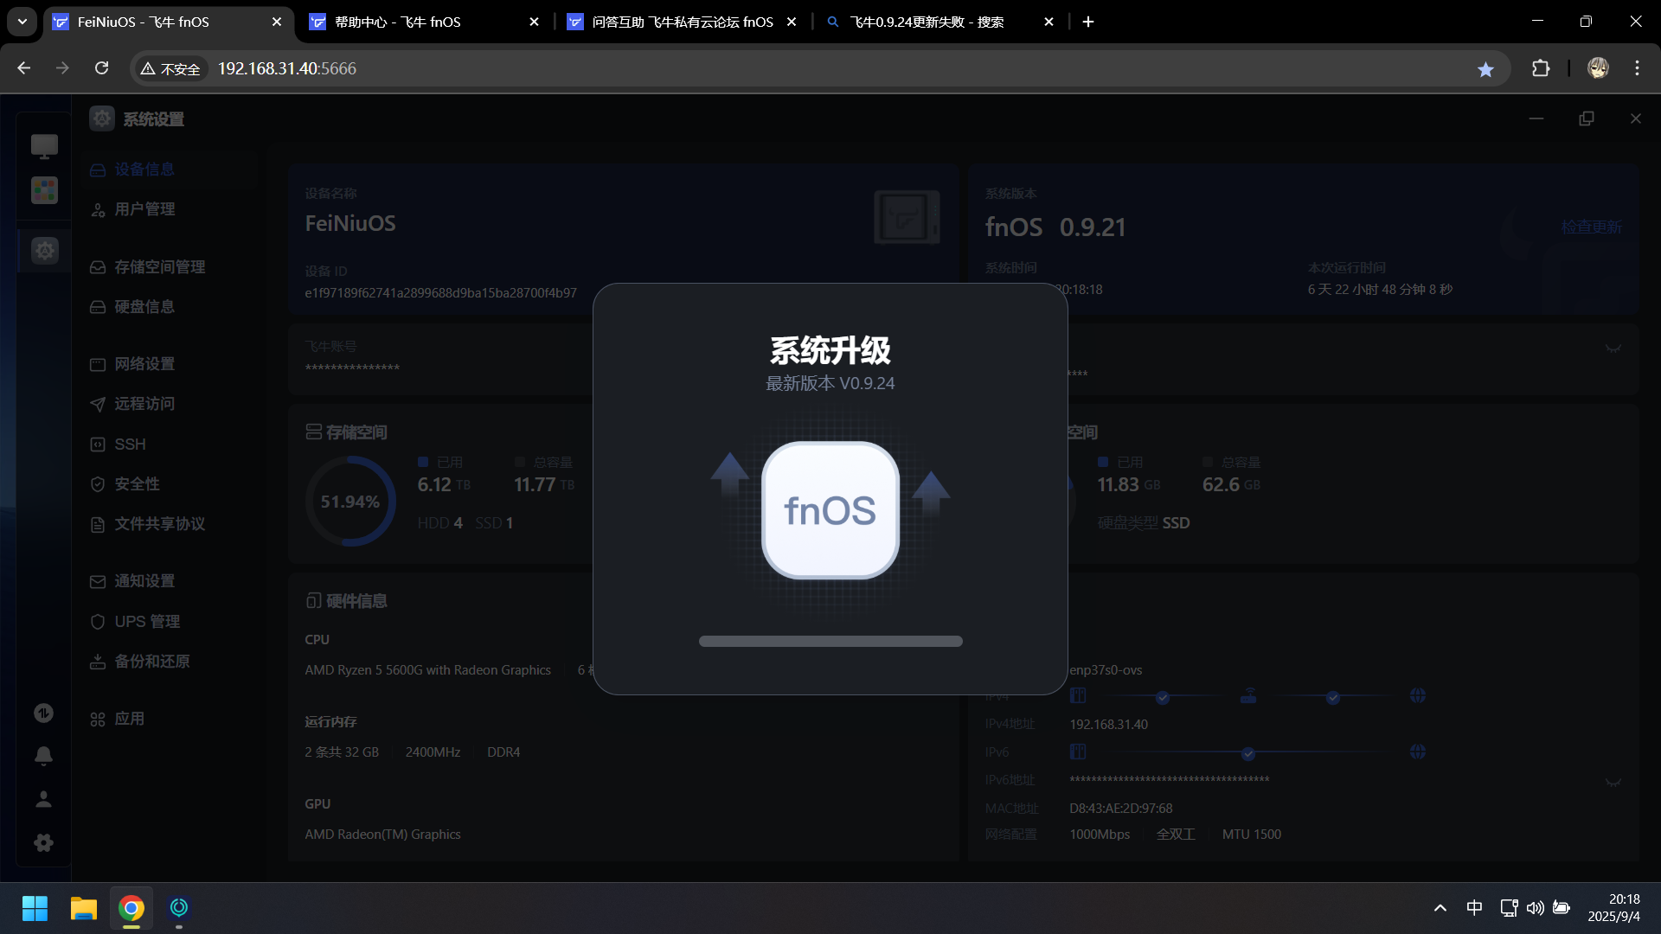Viewport: 1661px width, 934px height.
Task: Click the address bar showing 192.168.31.40:5666
Action: click(287, 68)
